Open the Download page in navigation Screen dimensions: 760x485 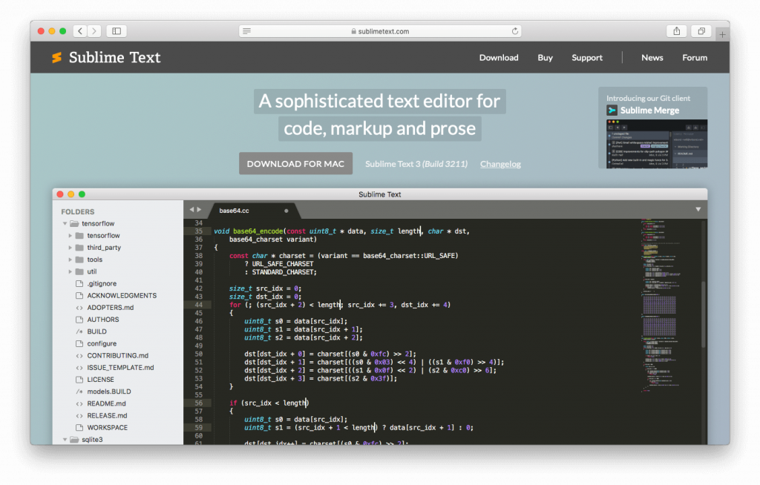pos(499,58)
